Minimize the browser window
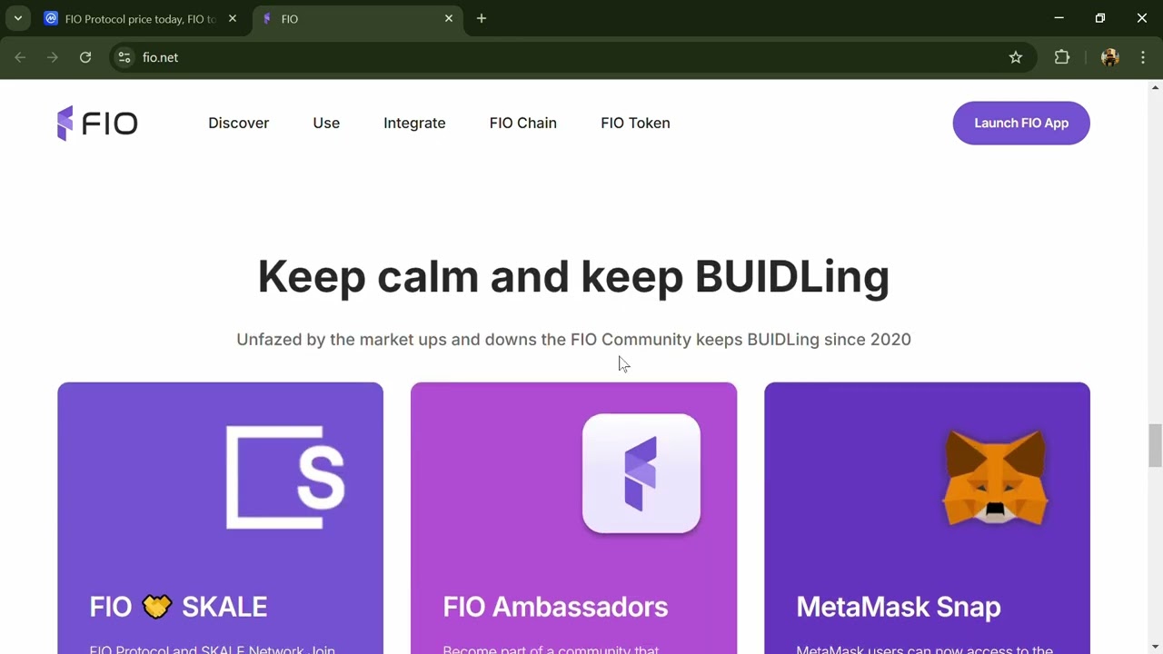1163x654 pixels. (1059, 18)
